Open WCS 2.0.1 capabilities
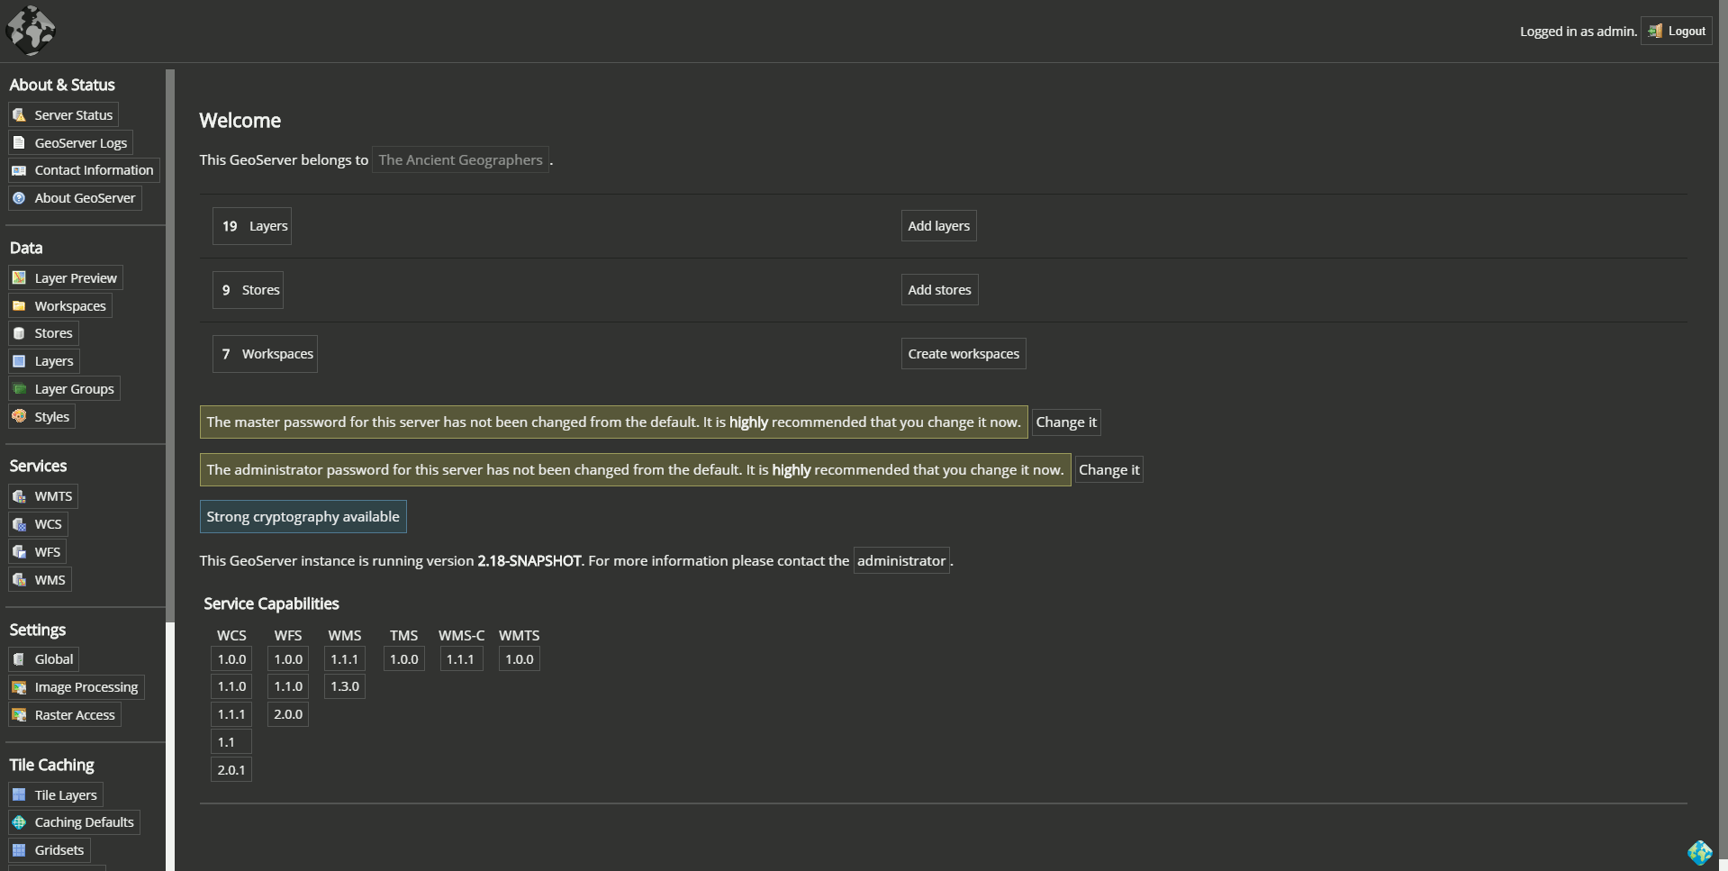 231,770
